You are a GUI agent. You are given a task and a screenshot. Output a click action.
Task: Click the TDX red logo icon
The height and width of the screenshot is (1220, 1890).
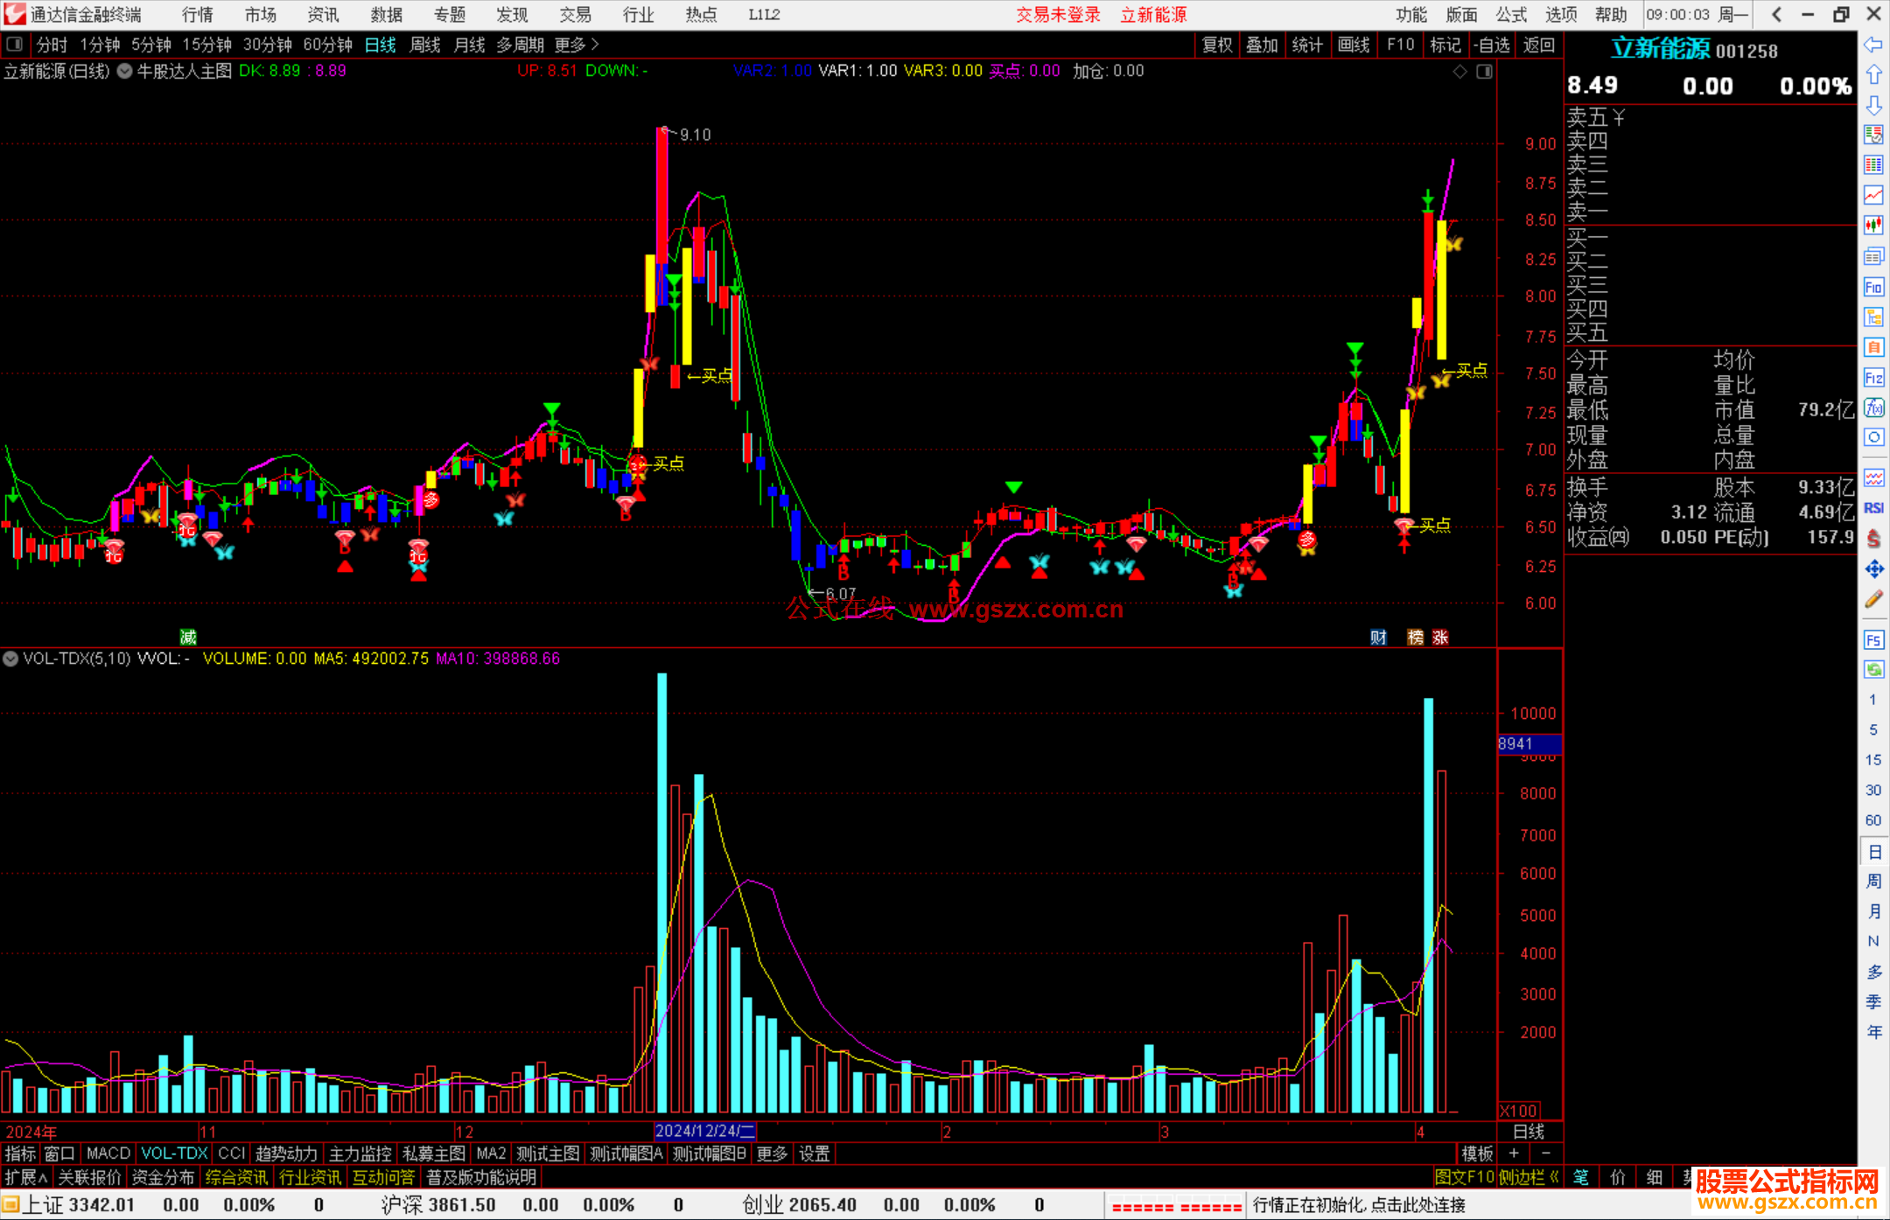point(14,14)
